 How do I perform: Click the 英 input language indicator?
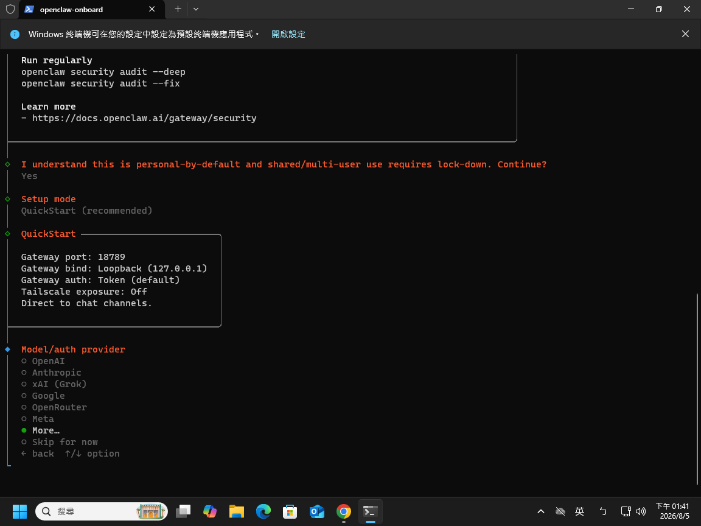click(x=580, y=511)
